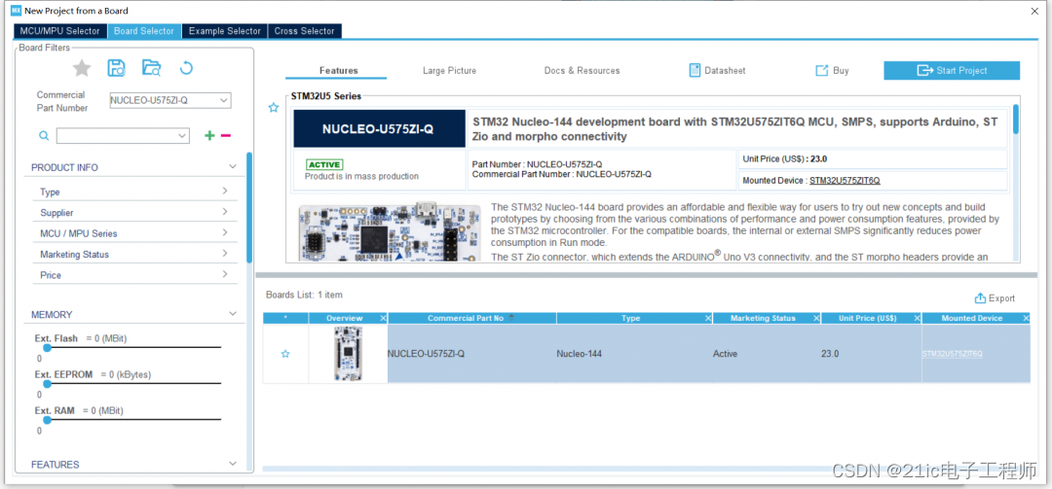The width and height of the screenshot is (1052, 489).
Task: Expand the MCU / MPU Series filter
Action: (x=225, y=232)
